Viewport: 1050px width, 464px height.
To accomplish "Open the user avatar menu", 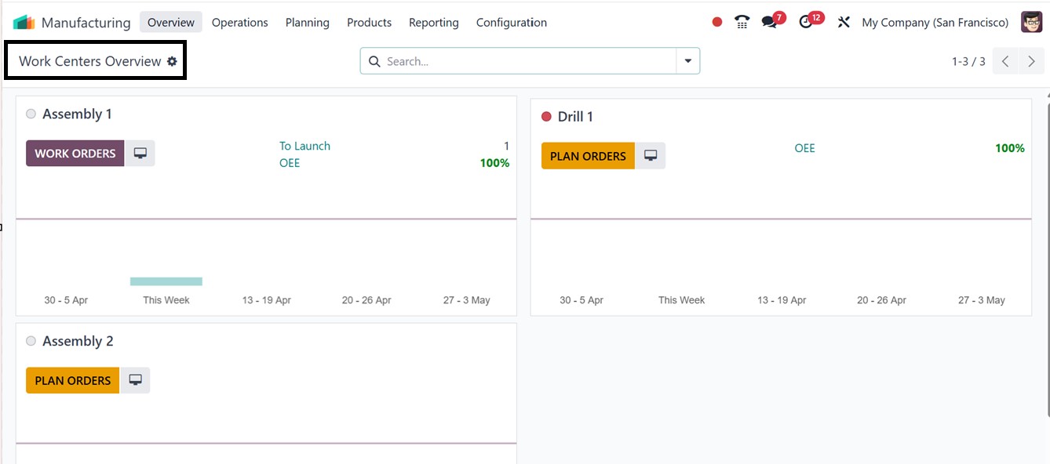I will coord(1031,22).
